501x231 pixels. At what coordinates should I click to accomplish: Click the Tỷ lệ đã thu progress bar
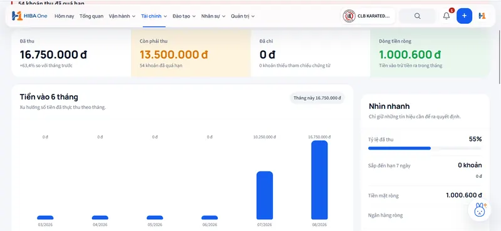click(425, 148)
